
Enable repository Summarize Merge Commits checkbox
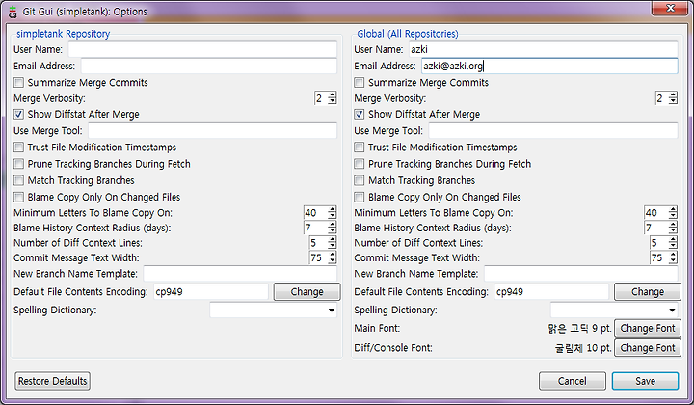pos(19,83)
